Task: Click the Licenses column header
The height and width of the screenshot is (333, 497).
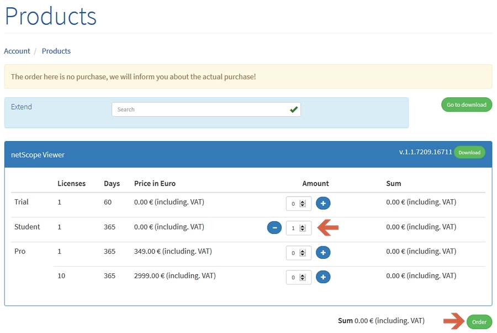Action: click(x=71, y=184)
